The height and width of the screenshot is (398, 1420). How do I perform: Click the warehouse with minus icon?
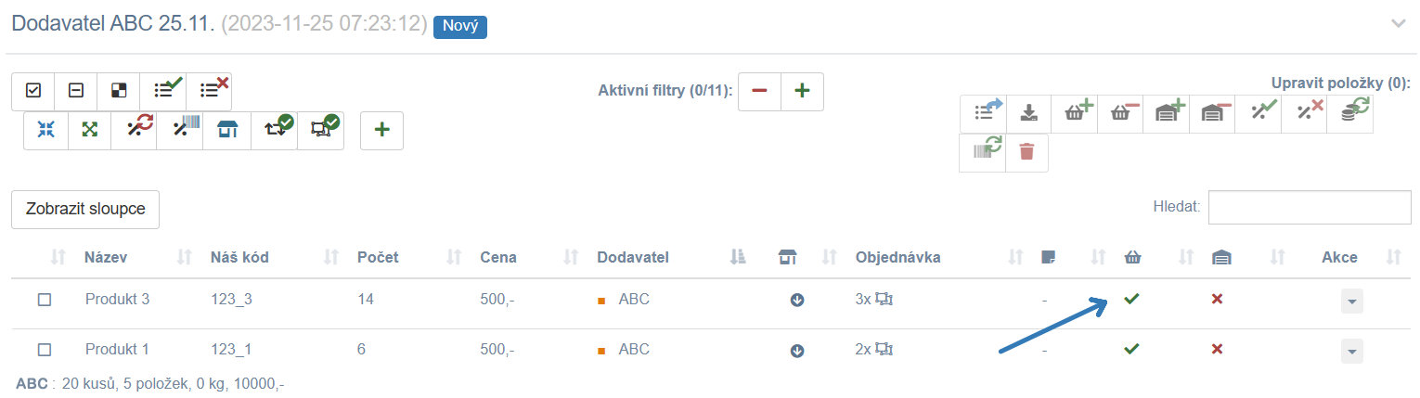click(1212, 113)
